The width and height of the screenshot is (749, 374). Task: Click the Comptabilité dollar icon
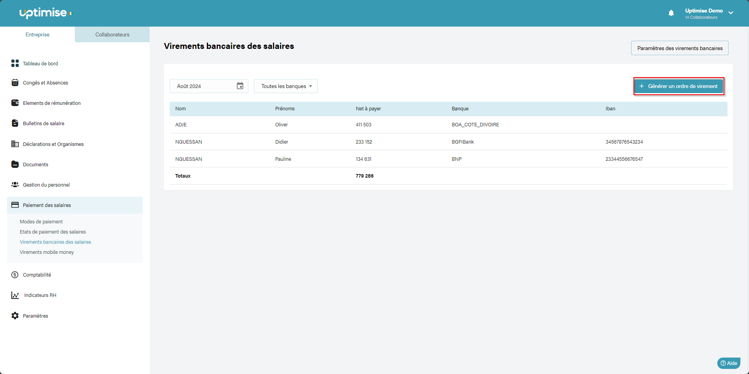pyautogui.click(x=15, y=275)
